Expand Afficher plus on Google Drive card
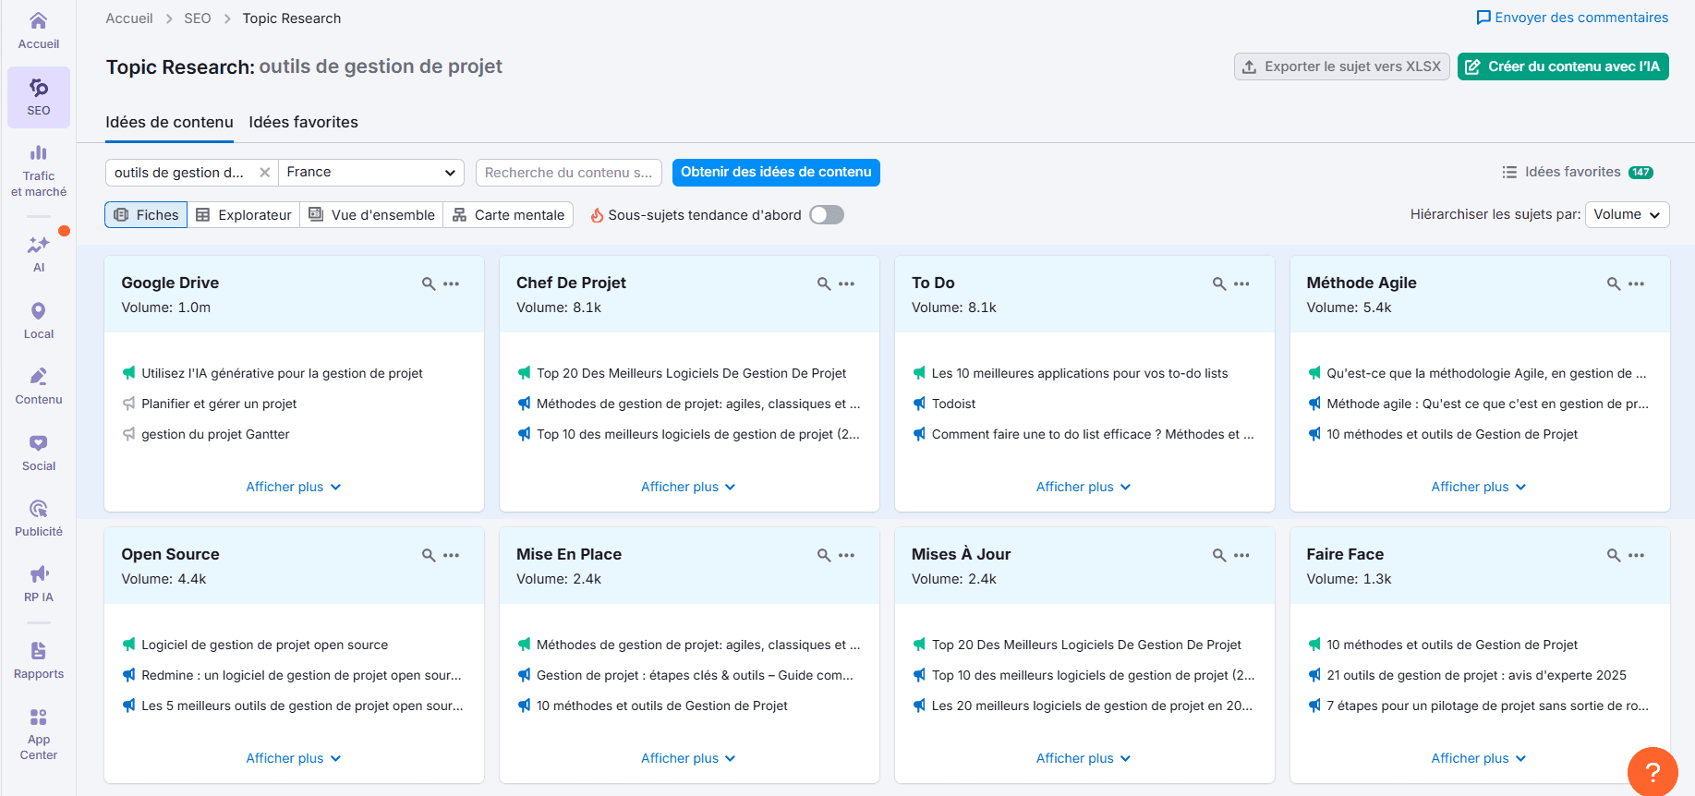Image resolution: width=1695 pixels, height=796 pixels. [294, 487]
